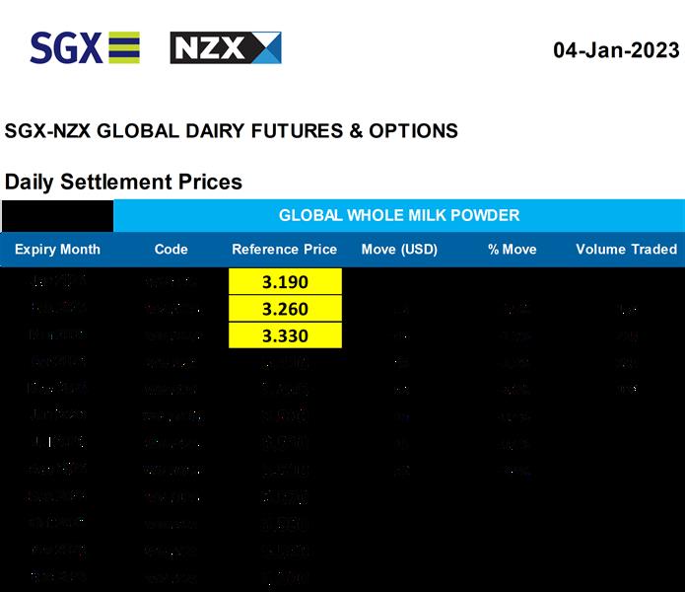685x592 pixels.
Task: Click the 04-Jan-2023 date text
Action: click(615, 50)
